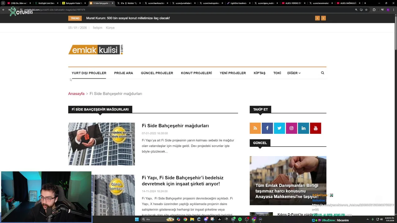
Task: Open the Windows Start menu
Action: tap(137, 219)
